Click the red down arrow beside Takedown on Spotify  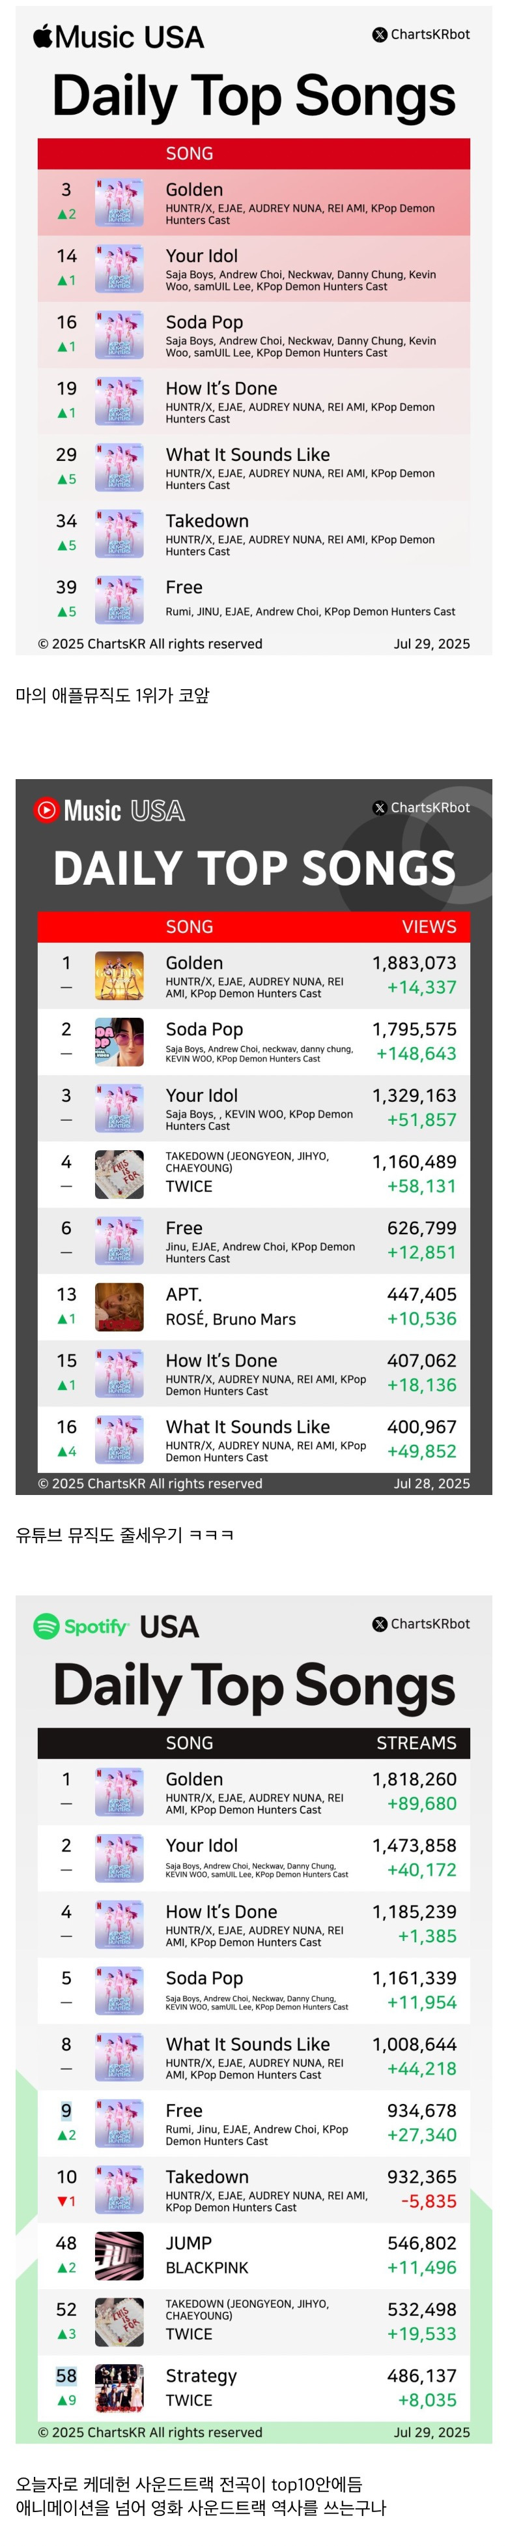(61, 2201)
